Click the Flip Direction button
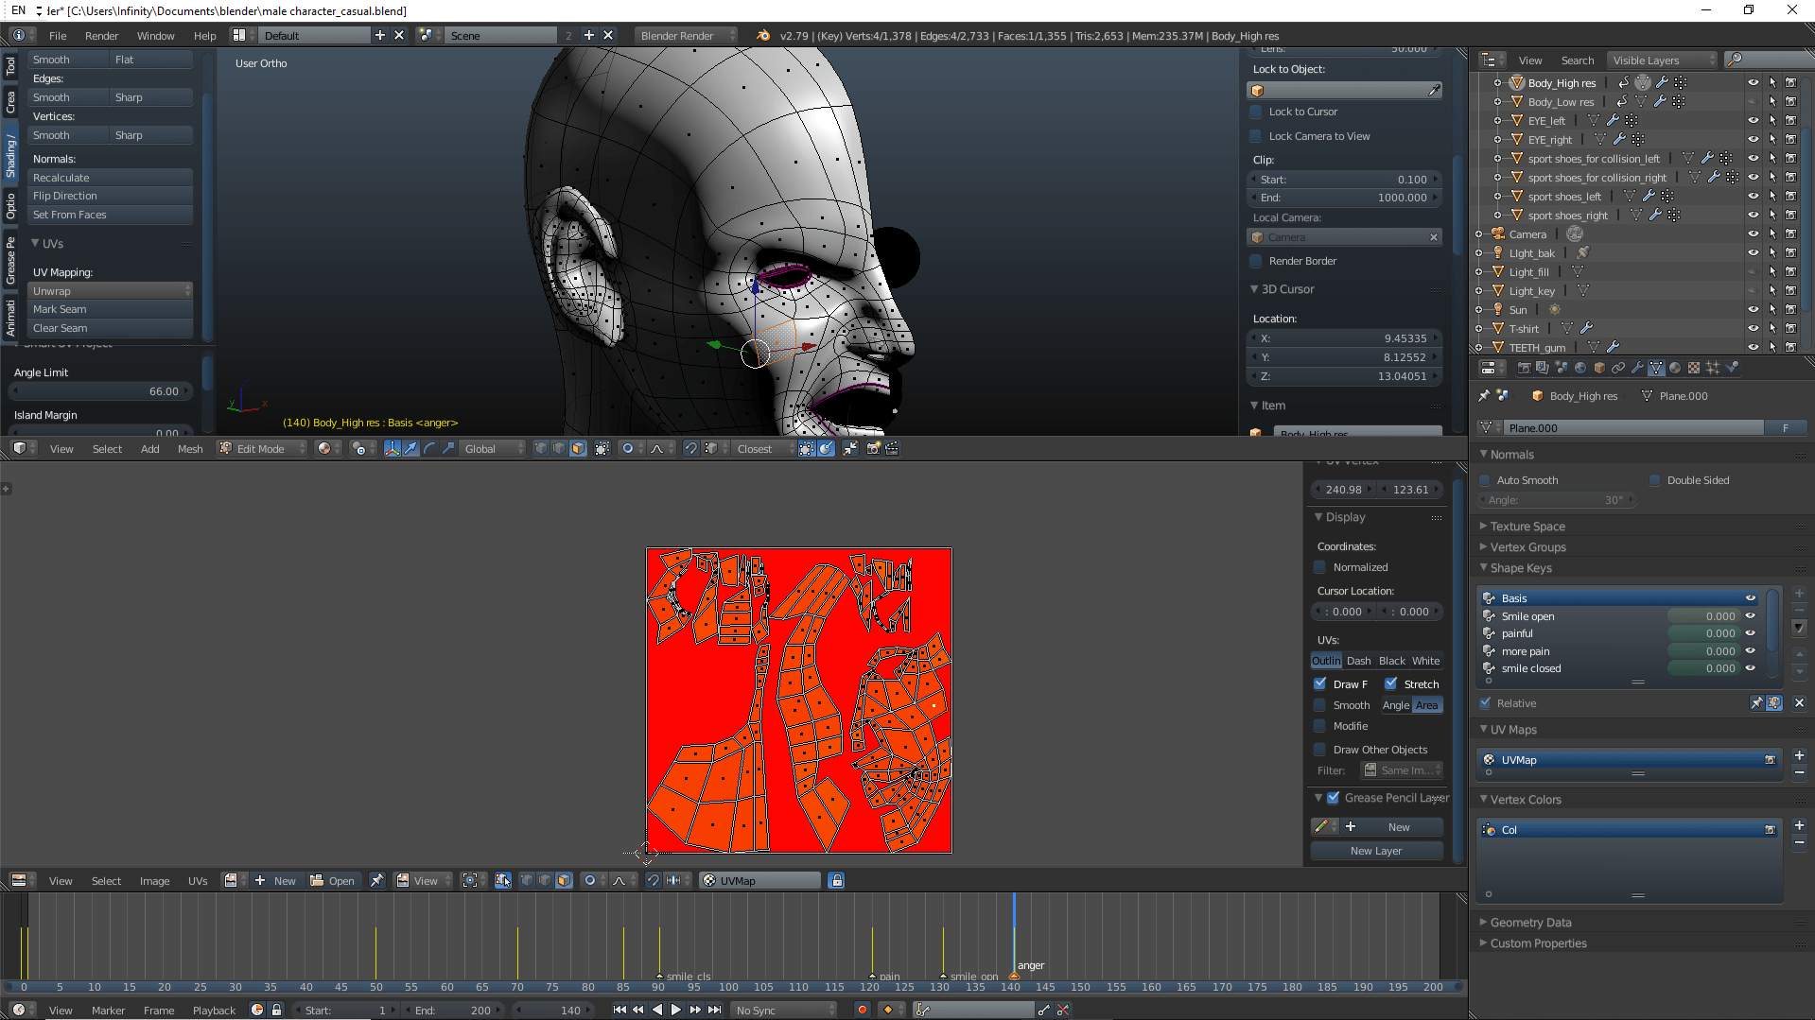The image size is (1815, 1020). tap(110, 196)
